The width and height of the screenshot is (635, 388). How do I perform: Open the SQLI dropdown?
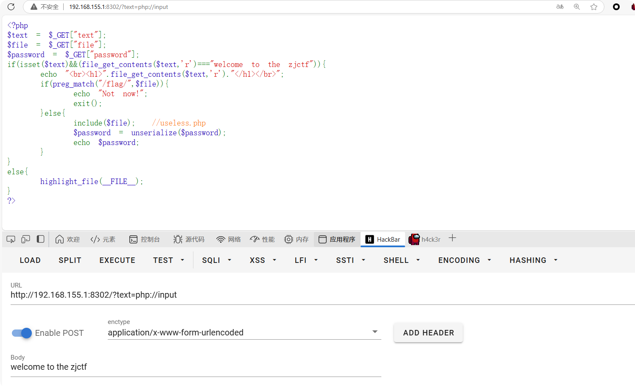[x=216, y=260]
